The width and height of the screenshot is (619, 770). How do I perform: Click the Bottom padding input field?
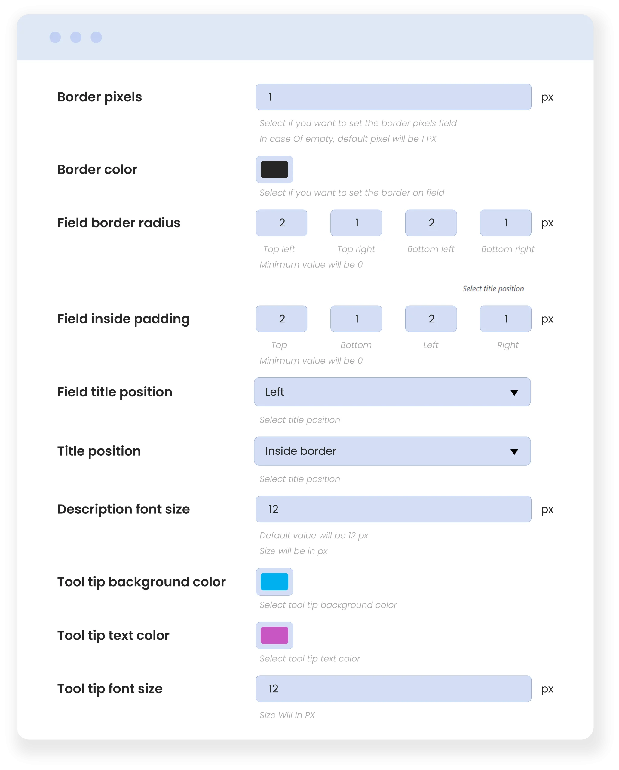(x=356, y=319)
